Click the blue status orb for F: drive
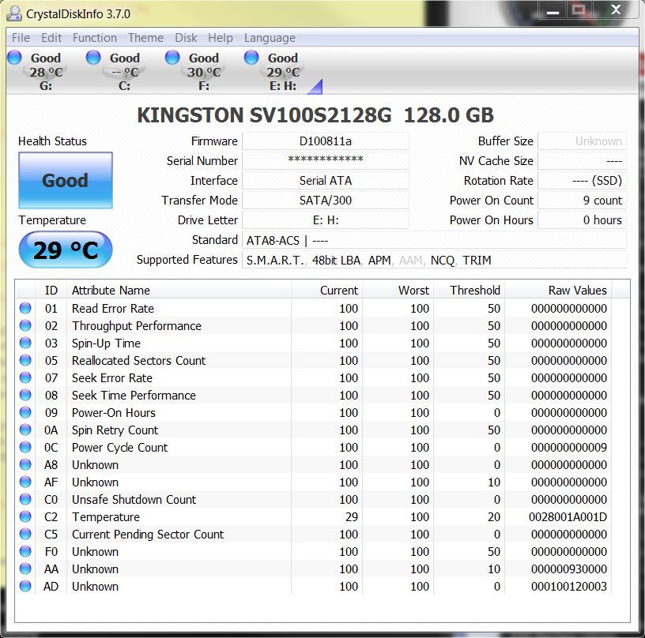This screenshot has height=638, width=645. [172, 57]
